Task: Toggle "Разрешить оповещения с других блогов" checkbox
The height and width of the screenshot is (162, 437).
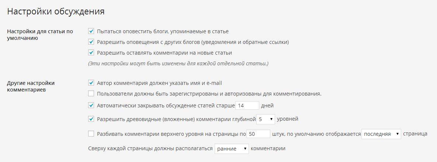Action: pyautogui.click(x=91, y=42)
